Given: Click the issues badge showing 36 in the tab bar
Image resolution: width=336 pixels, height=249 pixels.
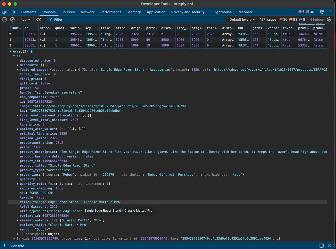Looking at the screenshot, I should (x=310, y=12).
